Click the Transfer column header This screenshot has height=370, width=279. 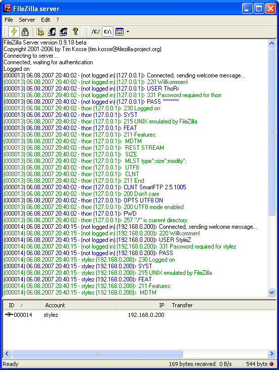coord(221,305)
